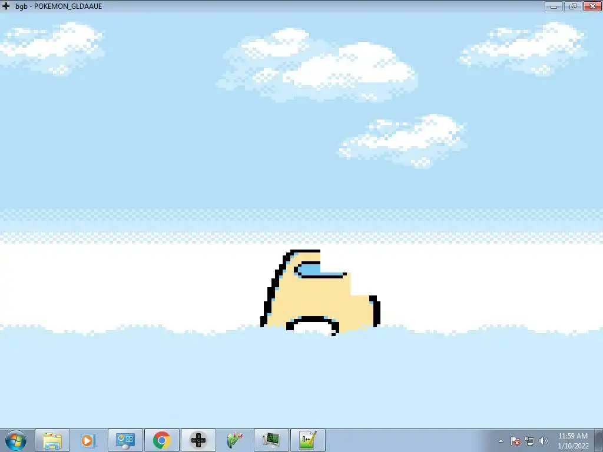
Task: Minimize the bgb emulator window
Action: click(x=554, y=6)
